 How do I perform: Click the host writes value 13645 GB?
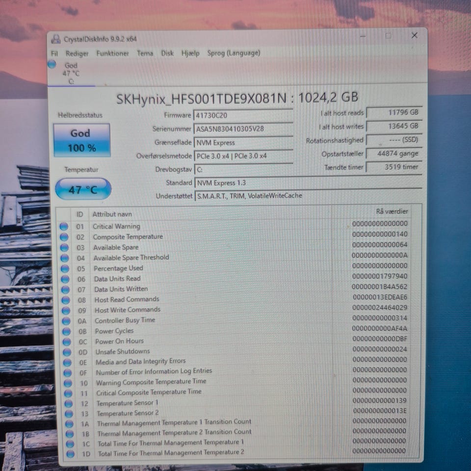coord(394,126)
